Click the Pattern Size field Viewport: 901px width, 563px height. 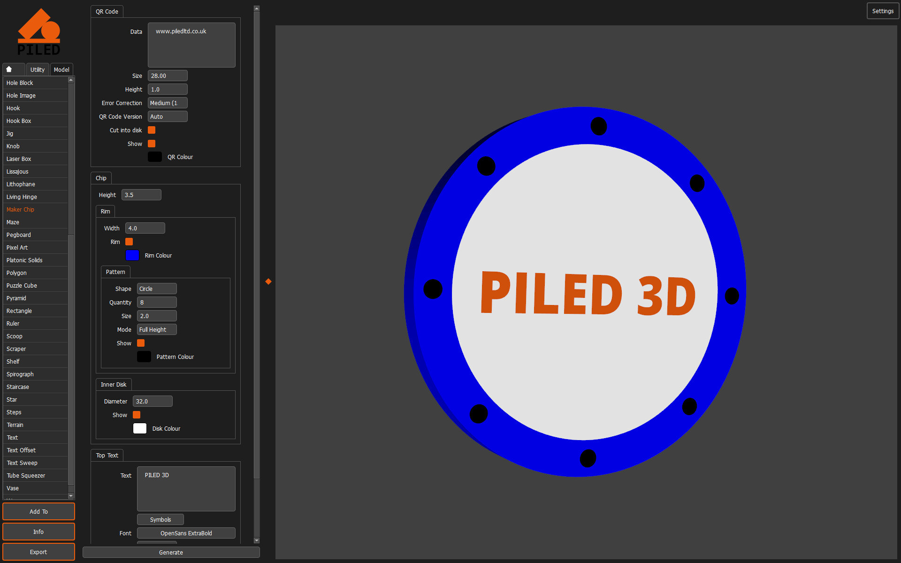pyautogui.click(x=157, y=316)
